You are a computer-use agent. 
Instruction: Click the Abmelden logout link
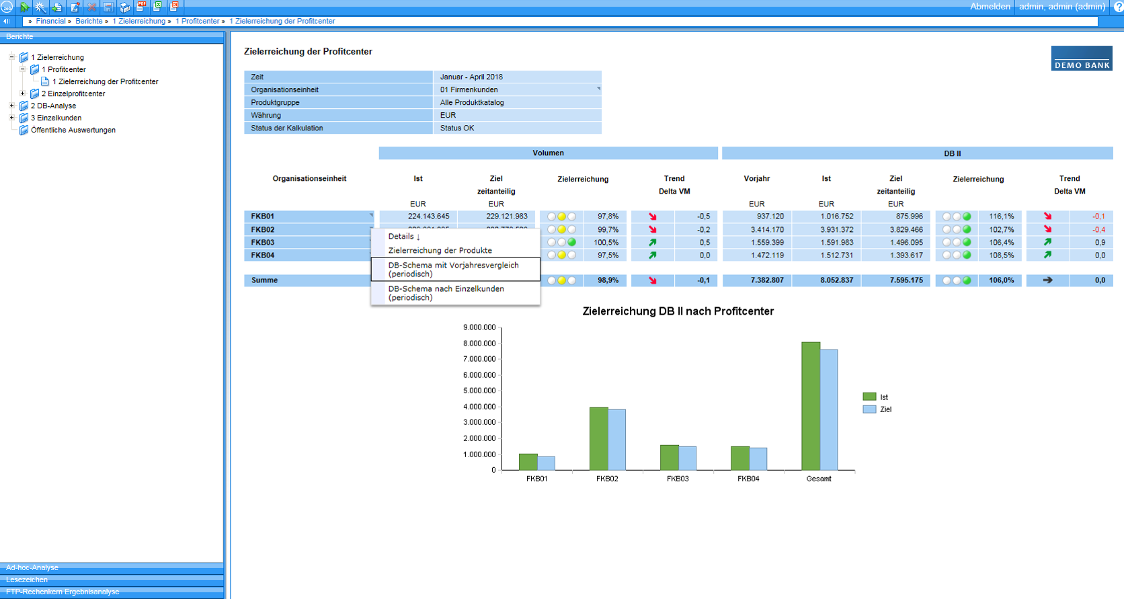(x=990, y=7)
